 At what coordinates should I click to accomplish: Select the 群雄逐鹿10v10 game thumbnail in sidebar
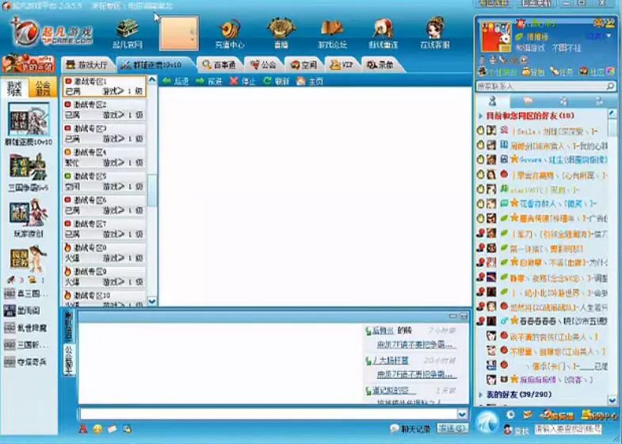pos(29,120)
